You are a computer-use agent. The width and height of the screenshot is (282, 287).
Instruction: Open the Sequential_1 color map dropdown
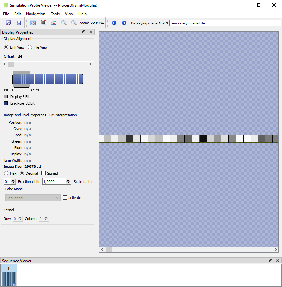33,198
